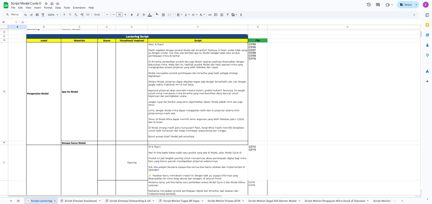Open the Google account avatar F
432x204 pixels.
pos(426,5)
